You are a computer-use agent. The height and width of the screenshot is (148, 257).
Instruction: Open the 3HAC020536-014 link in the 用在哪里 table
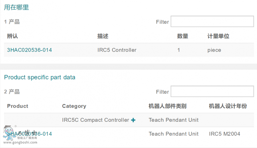click(29, 50)
